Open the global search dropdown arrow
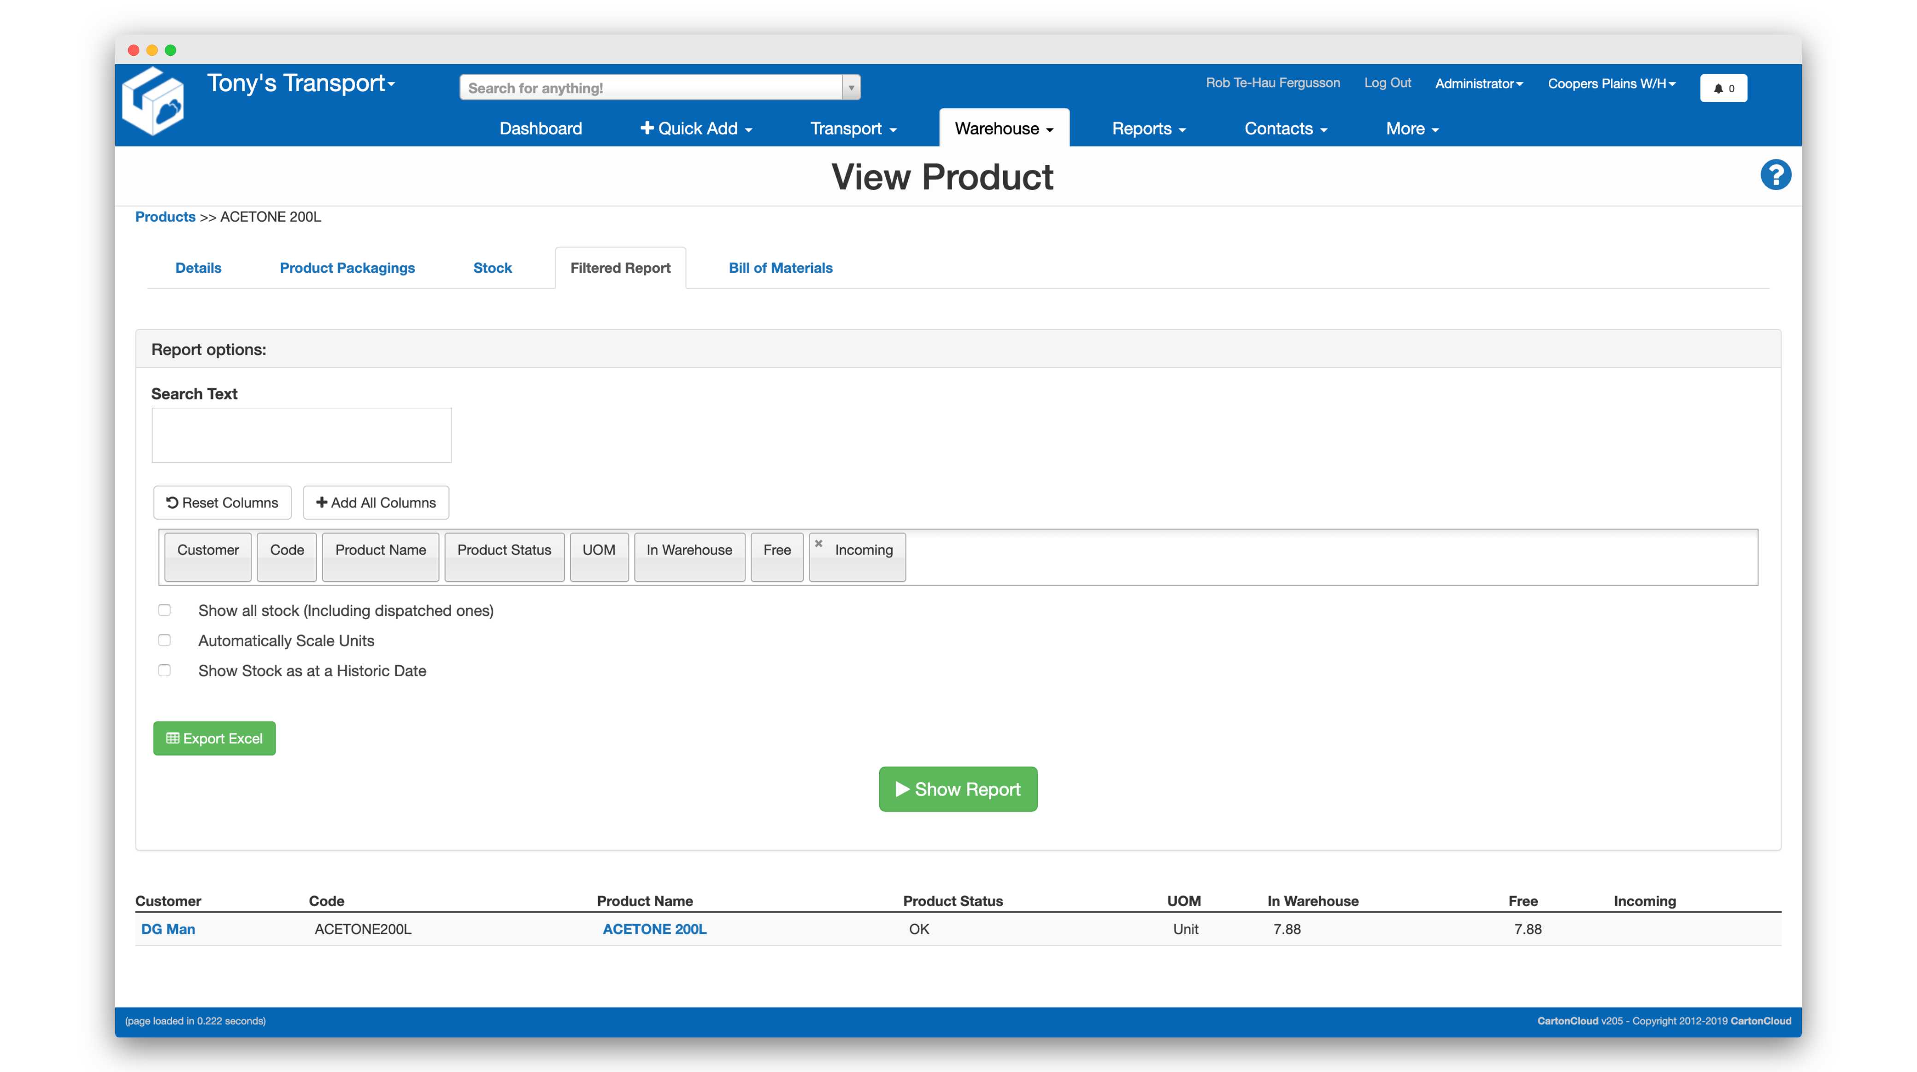The width and height of the screenshot is (1917, 1072). 851,88
